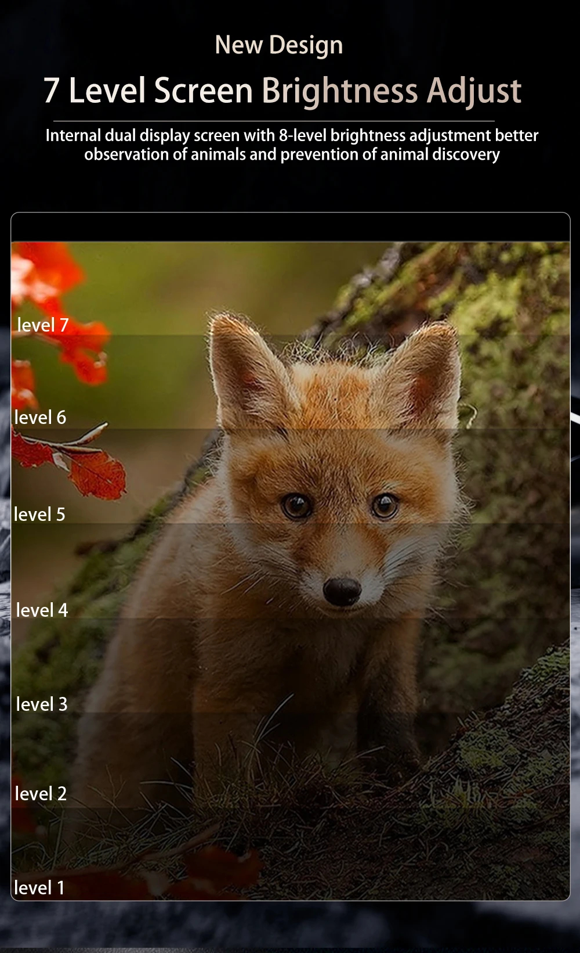Click the 'New Design' heading text
Viewport: 580px width, 953px height.
click(x=279, y=45)
